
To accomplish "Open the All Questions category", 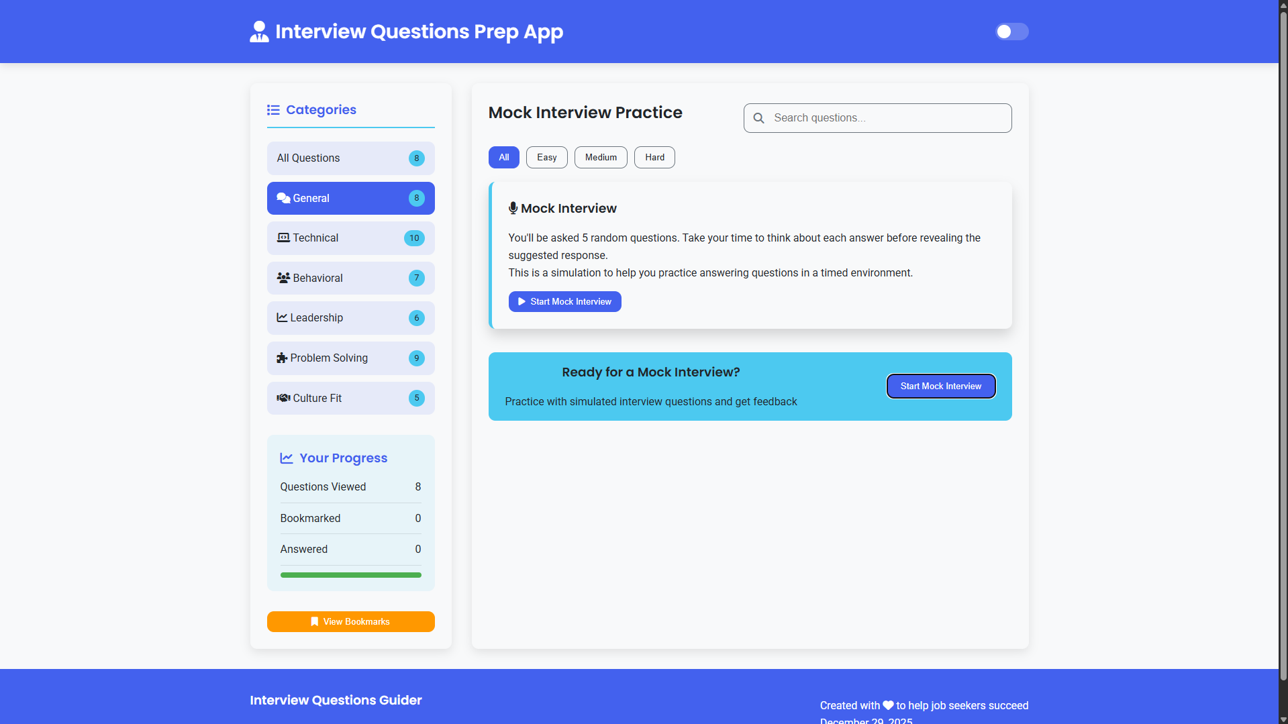I will click(350, 158).
